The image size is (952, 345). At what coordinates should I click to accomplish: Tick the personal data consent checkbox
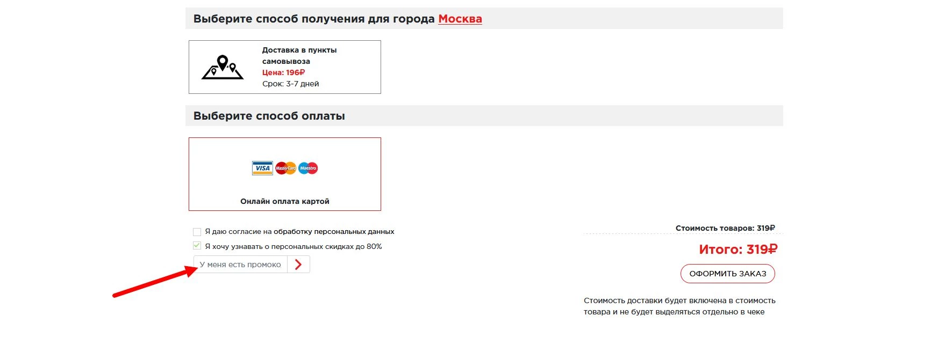point(197,232)
